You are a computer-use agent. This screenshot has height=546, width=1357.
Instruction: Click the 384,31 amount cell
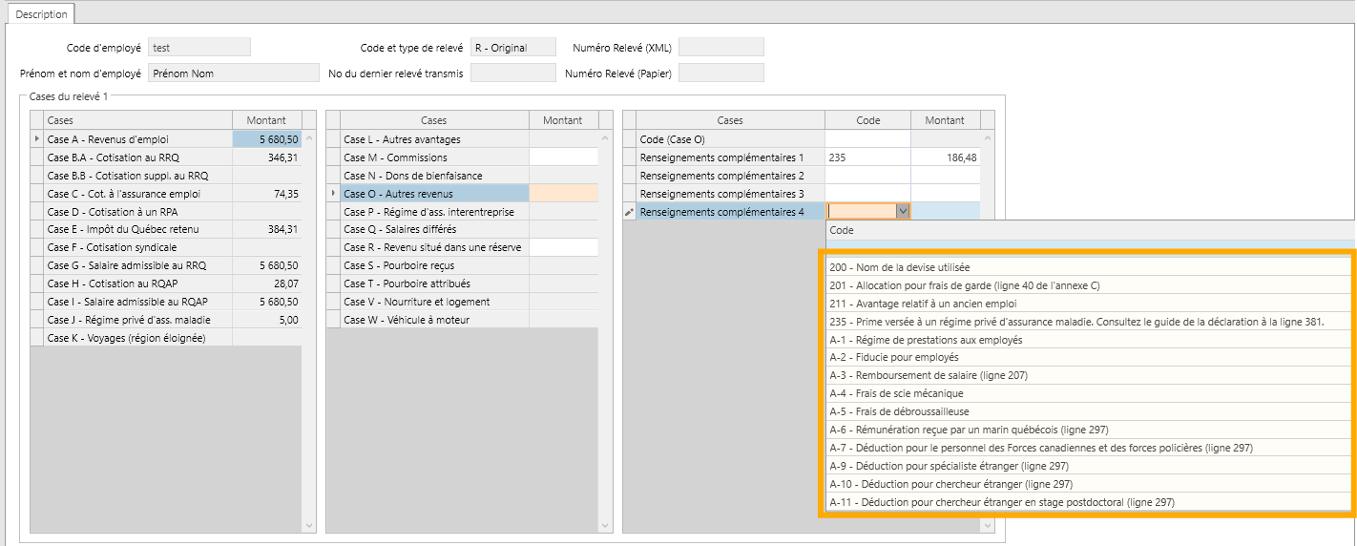[267, 229]
